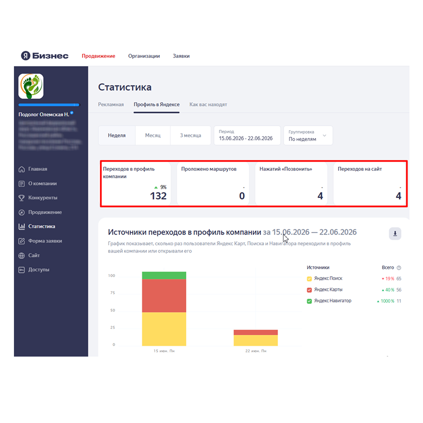
Task: Click the Подолог Олемская Н. company name
Action: point(44,114)
